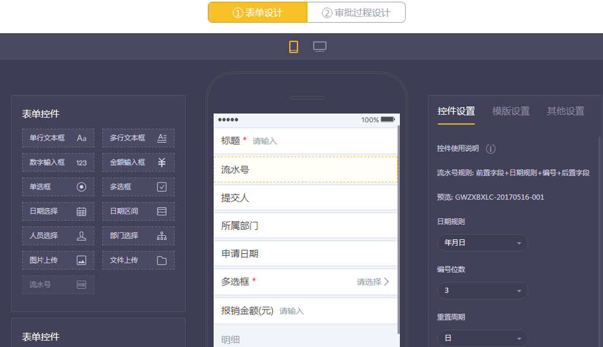The height and width of the screenshot is (347, 603).
Task: Open step 2 审批过程设计 tab
Action: tap(356, 12)
